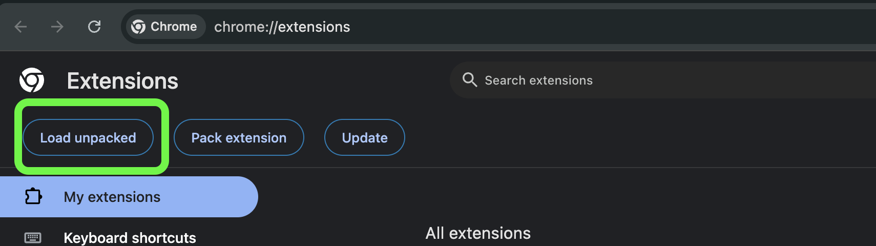Click the Load unpacked button

88,137
